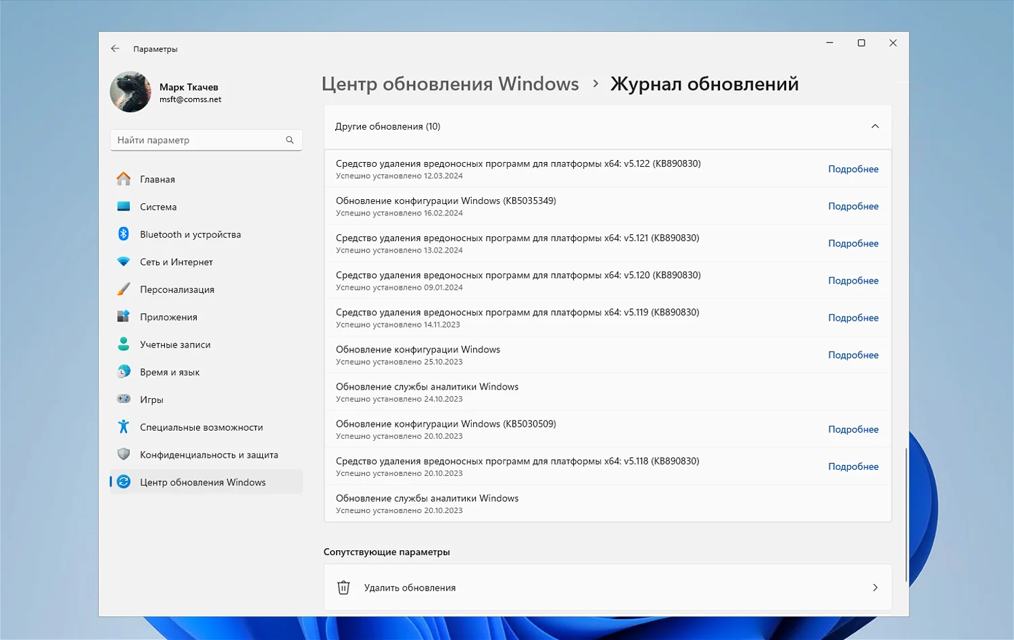Image resolution: width=1014 pixels, height=640 pixels.
Task: Open Учетные записи label in sidebar
Action: [x=175, y=344]
